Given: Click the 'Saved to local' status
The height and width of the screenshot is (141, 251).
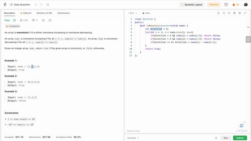Looking at the screenshot, I should pos(133,131).
